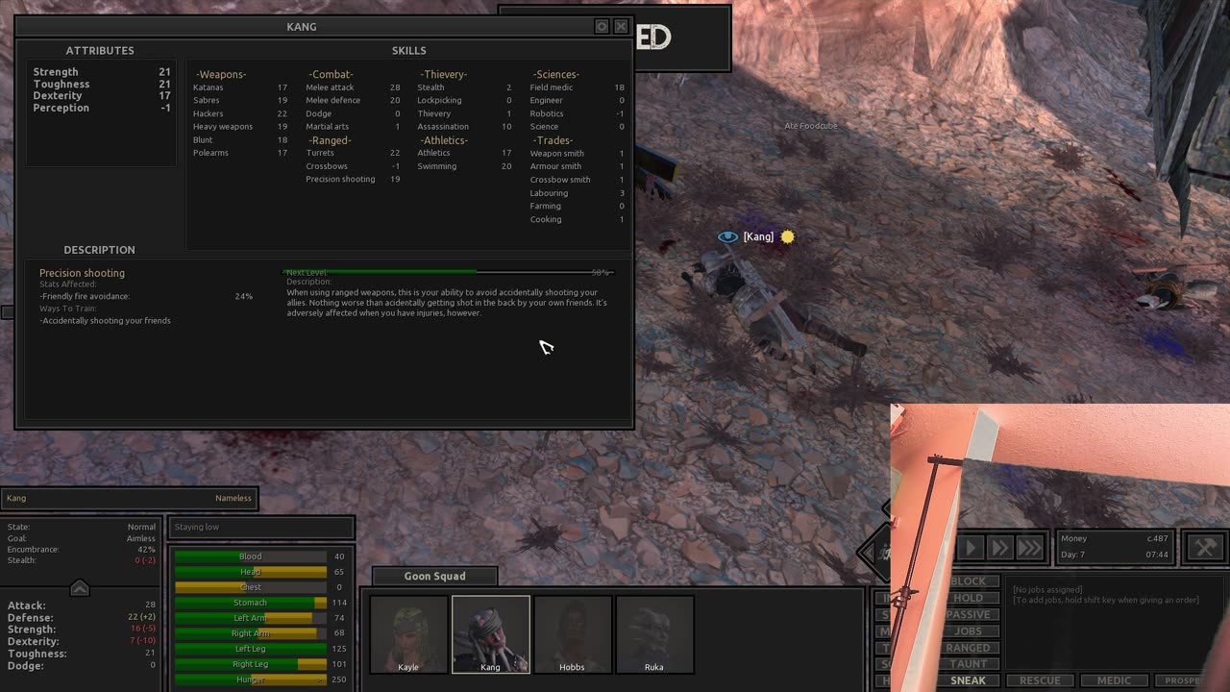Click the yellow sun marker beside [Kang]

pyautogui.click(x=788, y=236)
